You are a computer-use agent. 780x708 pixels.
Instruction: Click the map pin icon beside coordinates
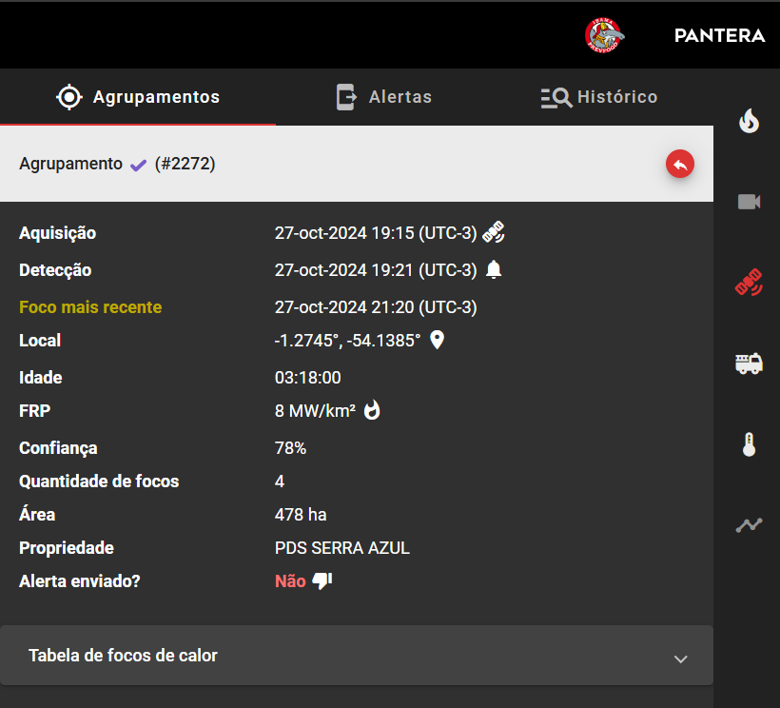pyautogui.click(x=437, y=341)
